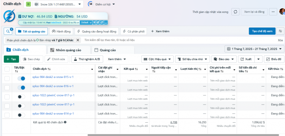Minimize the AdsCheck widget bar

pyautogui.click(x=106, y=23)
